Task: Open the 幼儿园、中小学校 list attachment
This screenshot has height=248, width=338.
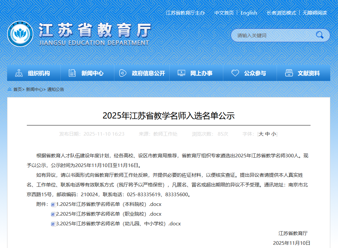Action: point(118,224)
